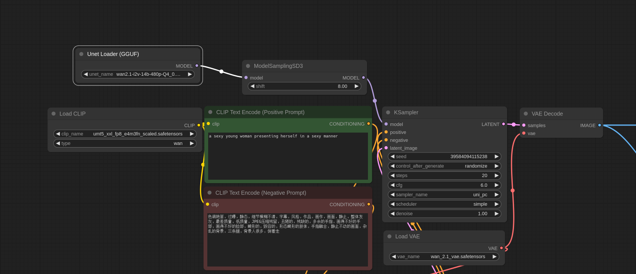The height and width of the screenshot is (274, 636).
Task: Select next vae_name with right arrow
Action: click(495, 256)
